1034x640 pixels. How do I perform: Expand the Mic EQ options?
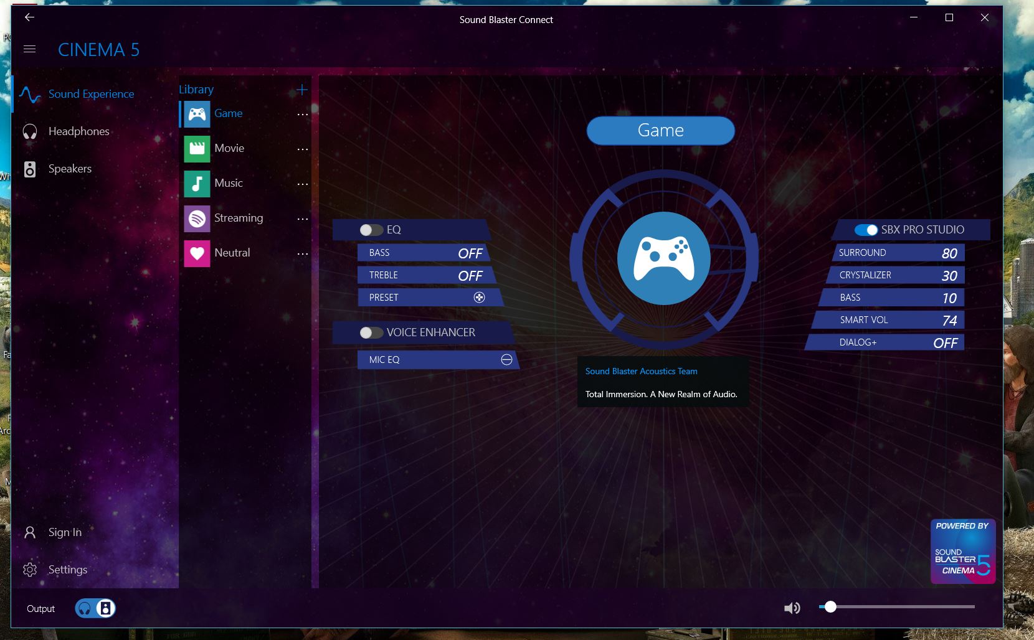[506, 360]
